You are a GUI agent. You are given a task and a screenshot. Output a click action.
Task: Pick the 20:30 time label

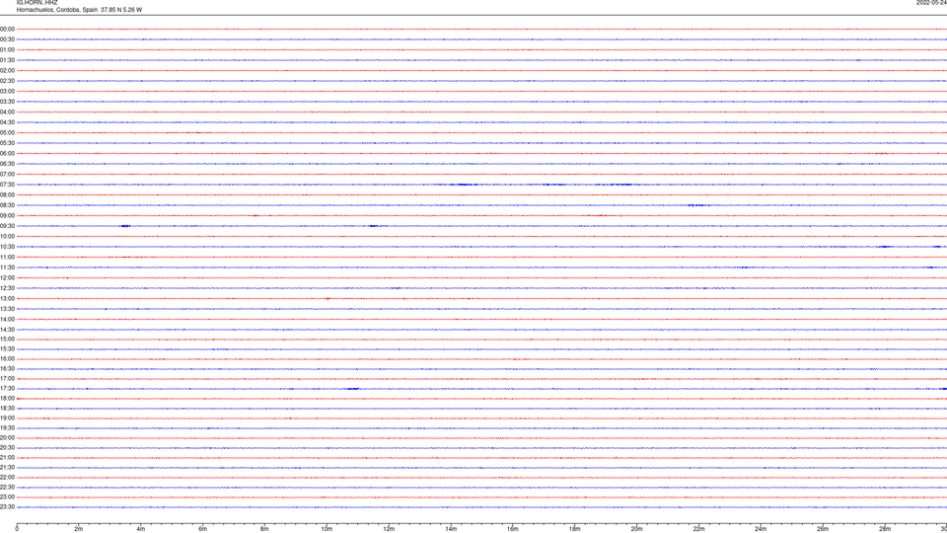pos(7,448)
